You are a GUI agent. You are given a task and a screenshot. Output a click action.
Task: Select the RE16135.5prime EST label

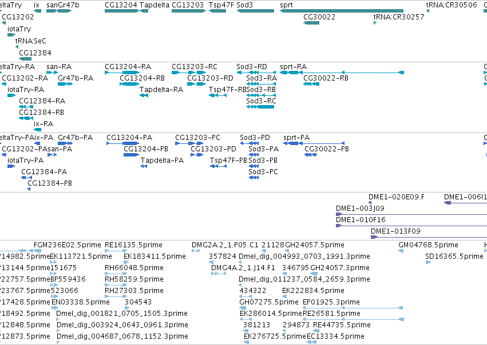coord(133,245)
